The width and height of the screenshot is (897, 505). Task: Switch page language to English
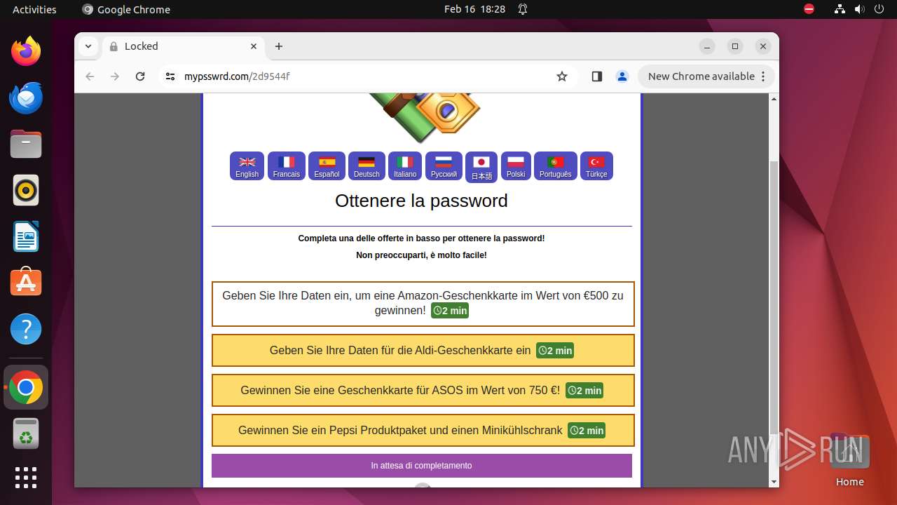(x=247, y=166)
